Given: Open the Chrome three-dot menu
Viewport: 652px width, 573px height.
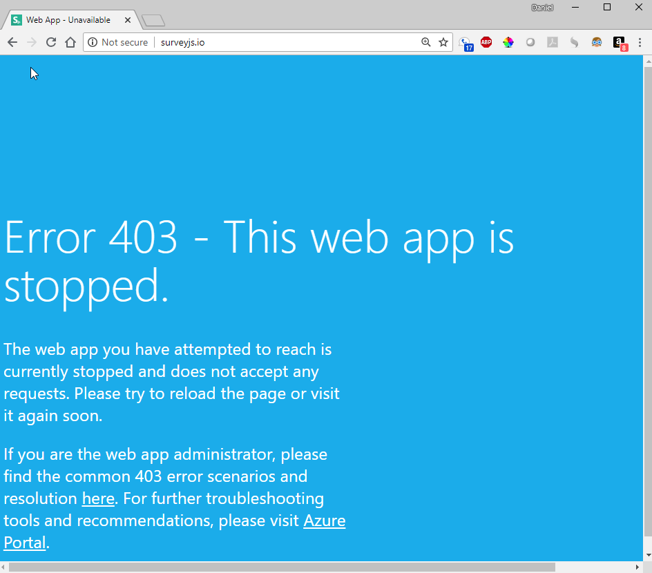Looking at the screenshot, I should 640,42.
